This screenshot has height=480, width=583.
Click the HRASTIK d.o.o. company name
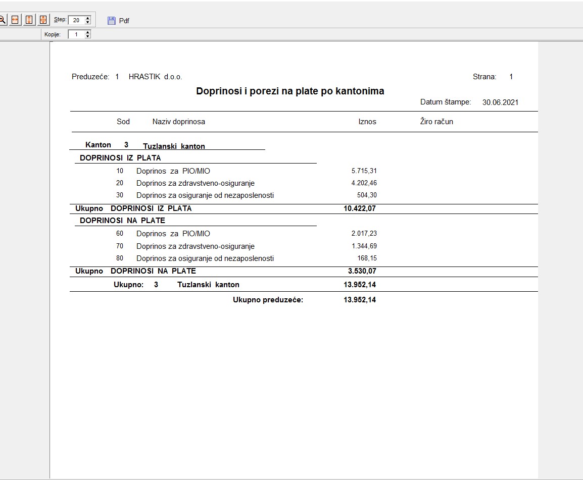(x=155, y=77)
